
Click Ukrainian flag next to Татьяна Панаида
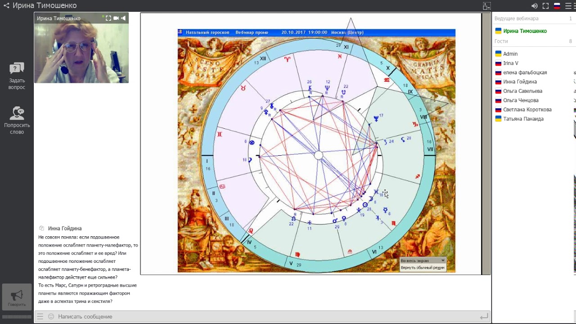tap(498, 119)
